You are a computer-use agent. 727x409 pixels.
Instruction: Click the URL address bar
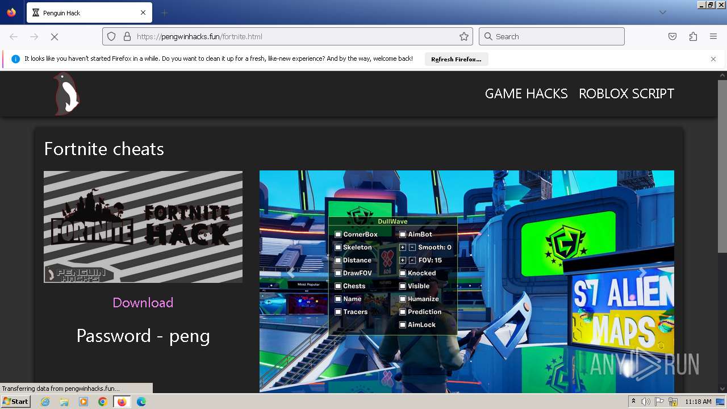pyautogui.click(x=287, y=36)
